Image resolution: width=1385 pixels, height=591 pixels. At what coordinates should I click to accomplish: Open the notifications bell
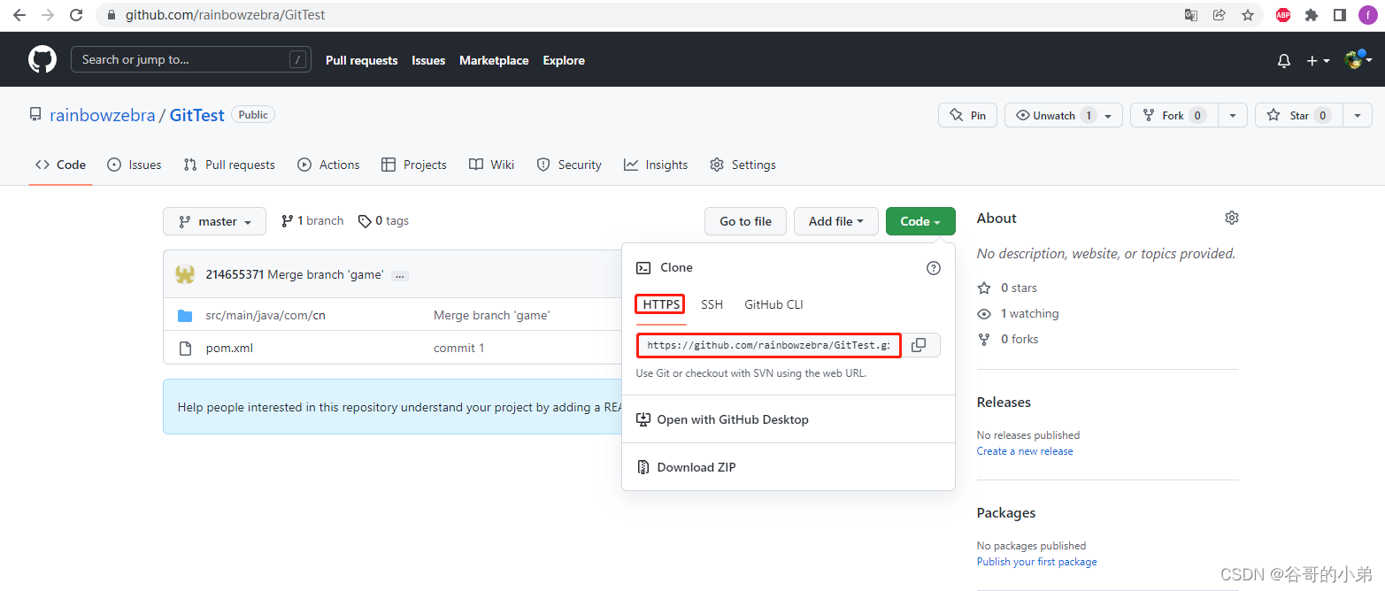[x=1284, y=60]
